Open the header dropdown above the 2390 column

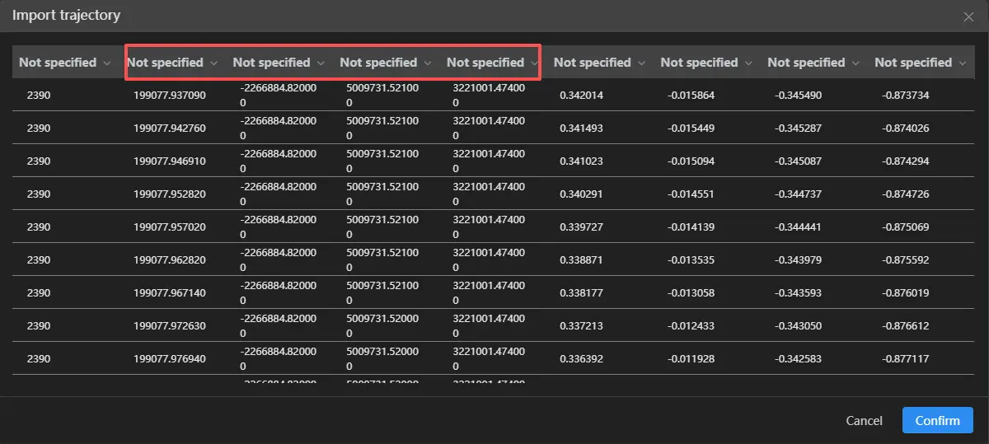click(65, 63)
